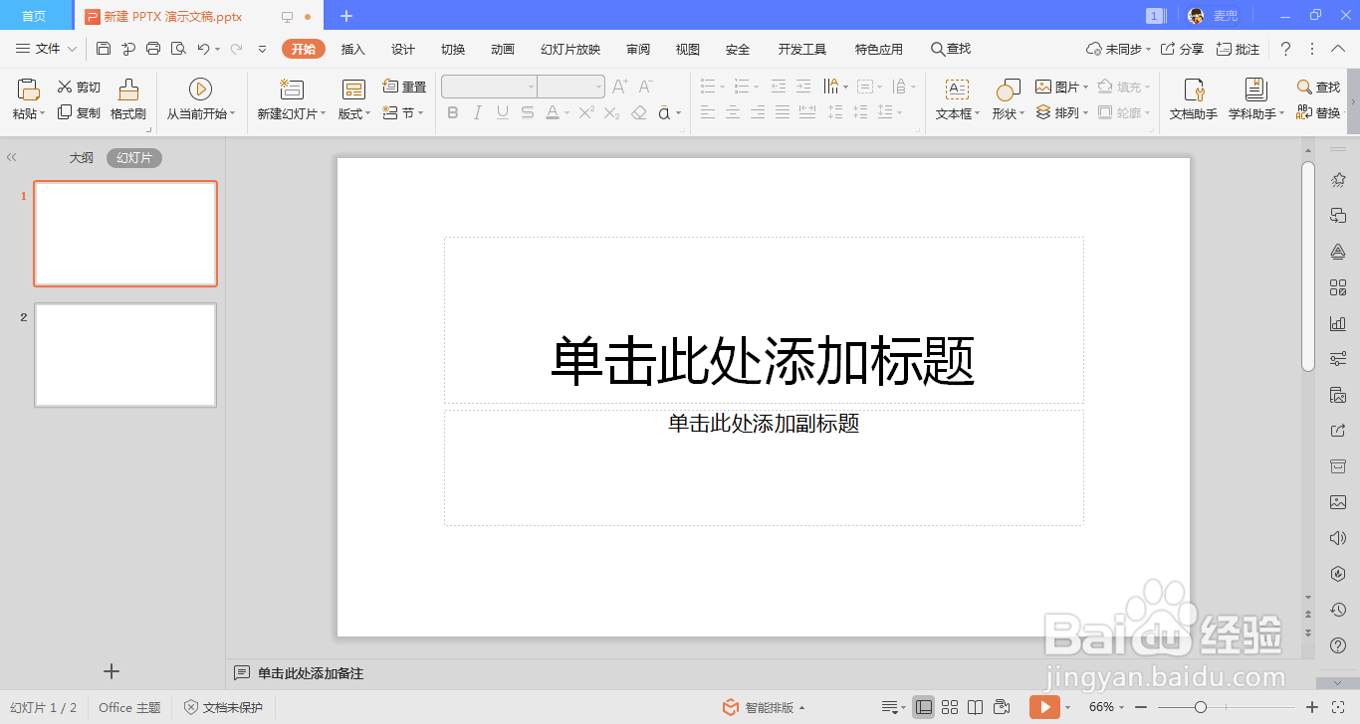Open the font size dropdown
This screenshot has height=724, width=1360.
pyautogui.click(x=598, y=87)
